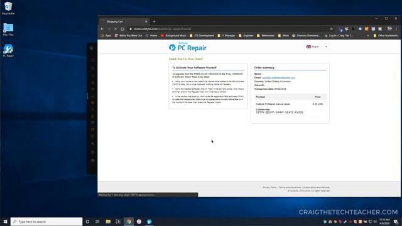Open File Explorer from the taskbar
Screen dimensions: 402x226
pyautogui.click(x=108, y=222)
